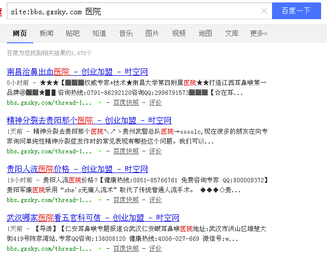Click the green URL under 贵阳人流医院价格 result

tap(49, 200)
